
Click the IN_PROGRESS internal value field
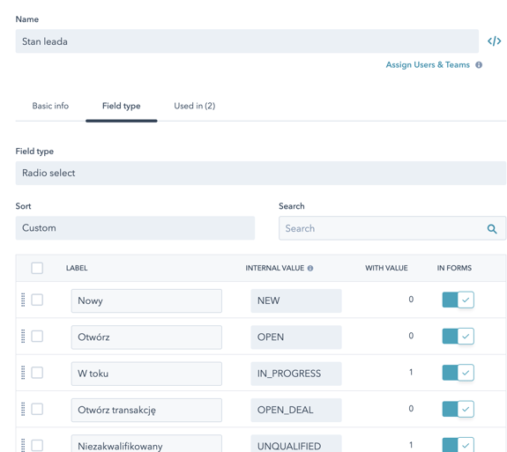coord(296,374)
